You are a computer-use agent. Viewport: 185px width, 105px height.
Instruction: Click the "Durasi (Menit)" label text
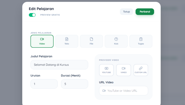[71, 76]
